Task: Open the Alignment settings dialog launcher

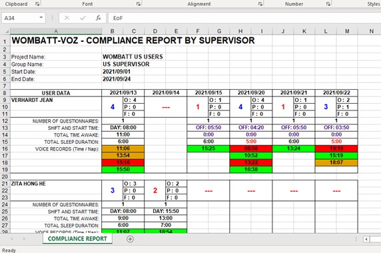Action: point(260,4)
